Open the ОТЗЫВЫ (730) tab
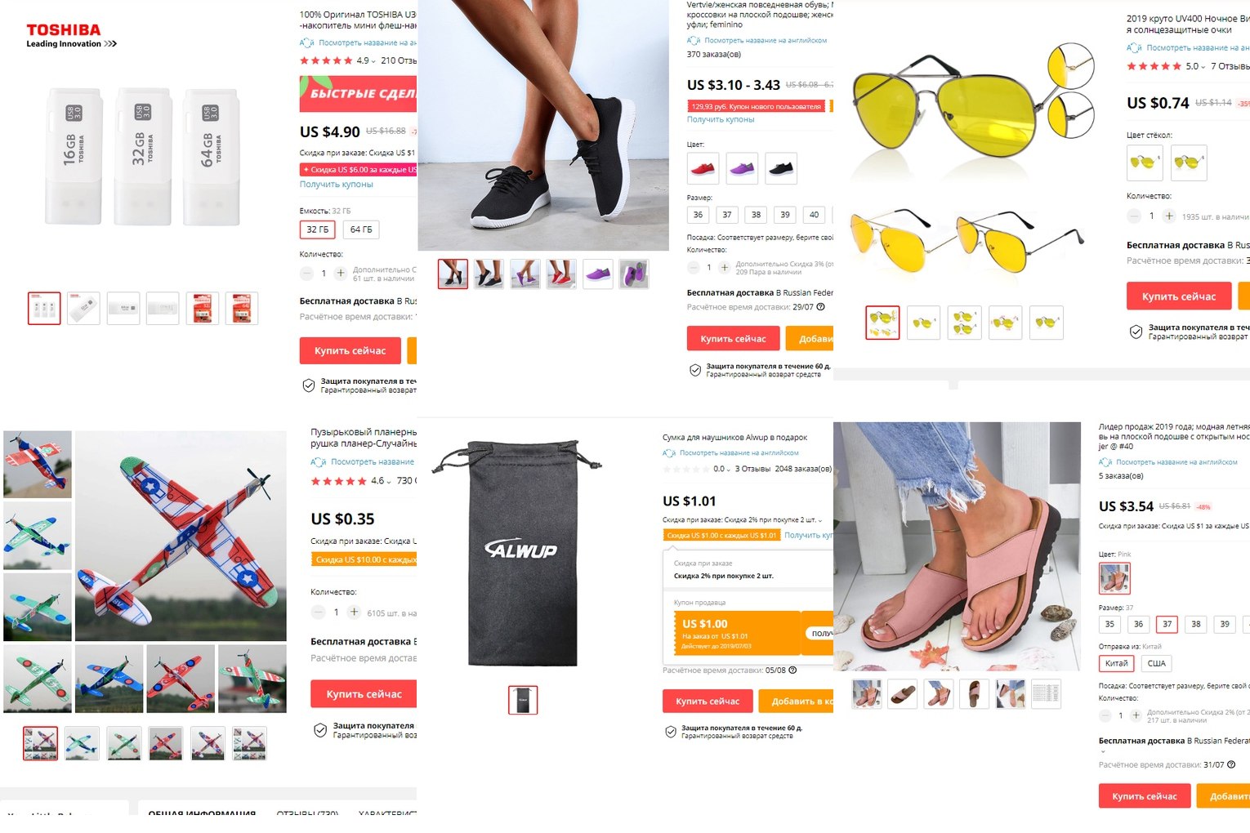 307,813
